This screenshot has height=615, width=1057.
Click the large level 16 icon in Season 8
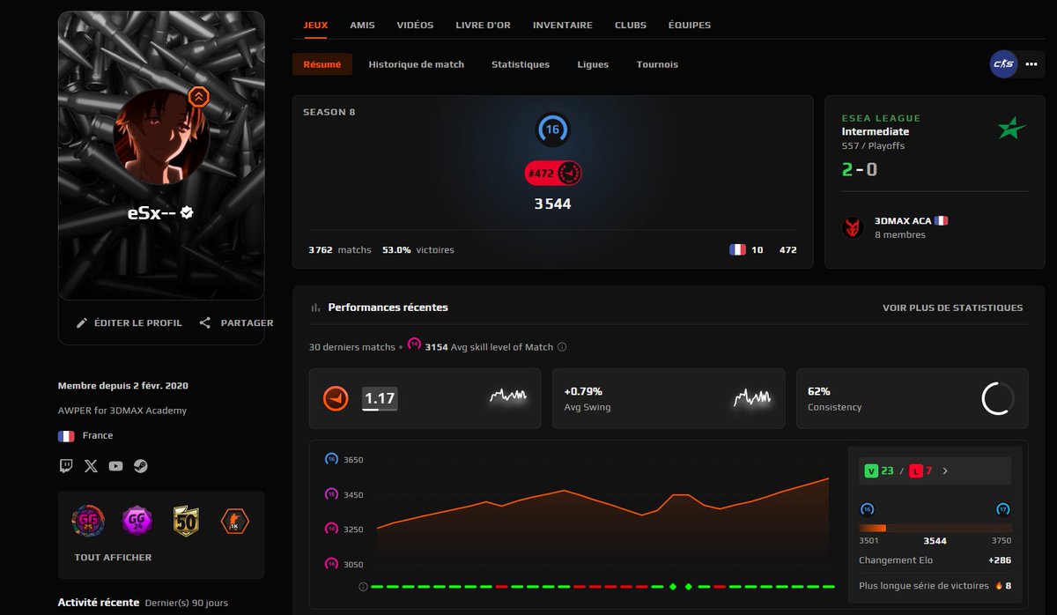point(552,130)
